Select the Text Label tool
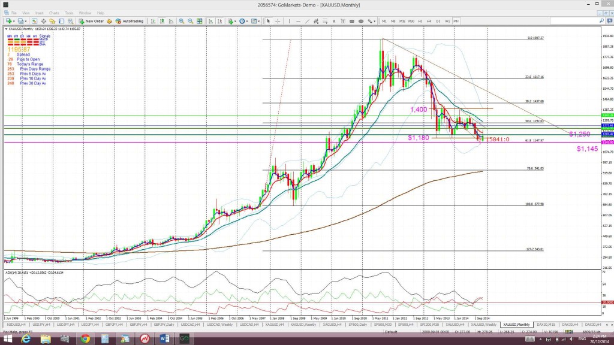 [343, 21]
